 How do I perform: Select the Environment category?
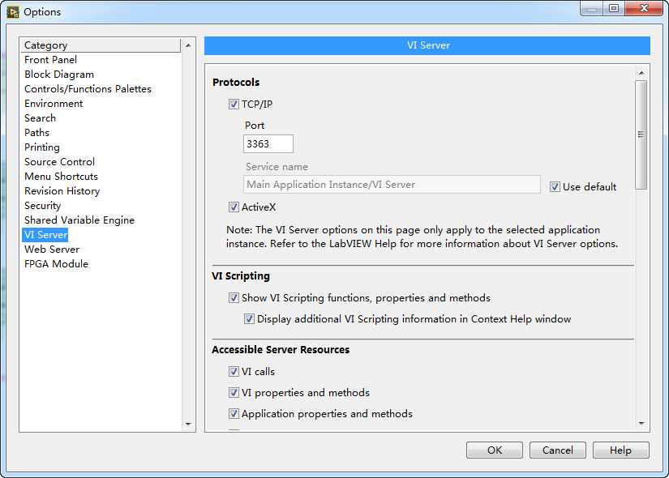pyautogui.click(x=54, y=103)
